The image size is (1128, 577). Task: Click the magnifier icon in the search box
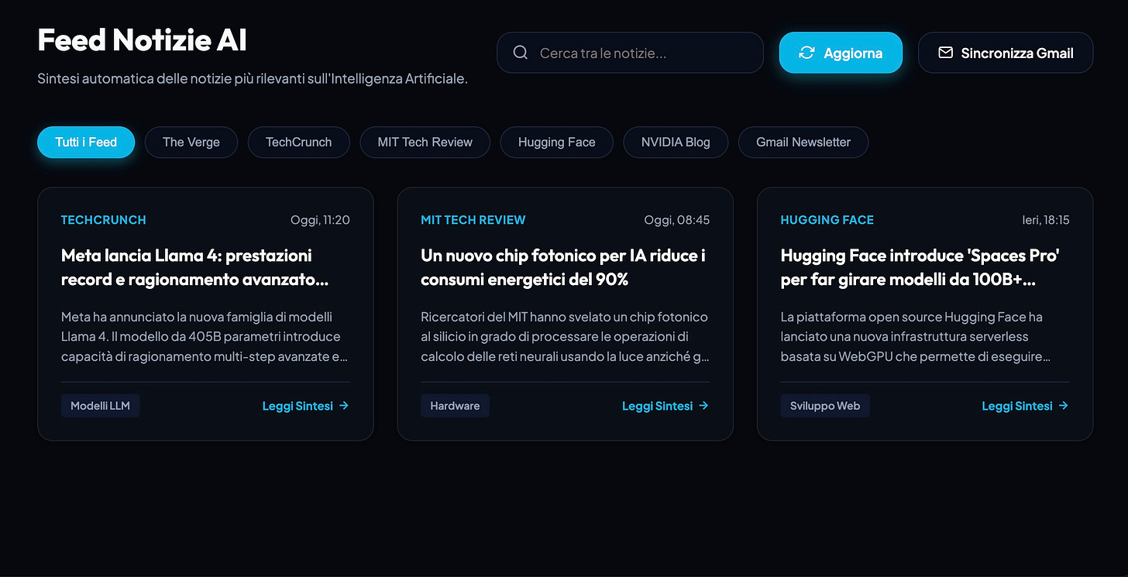[x=521, y=53]
